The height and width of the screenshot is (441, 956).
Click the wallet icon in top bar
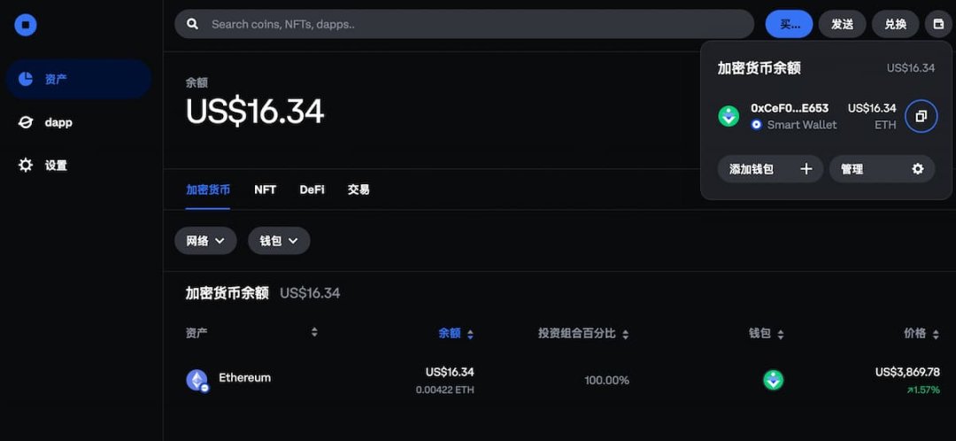tap(937, 24)
